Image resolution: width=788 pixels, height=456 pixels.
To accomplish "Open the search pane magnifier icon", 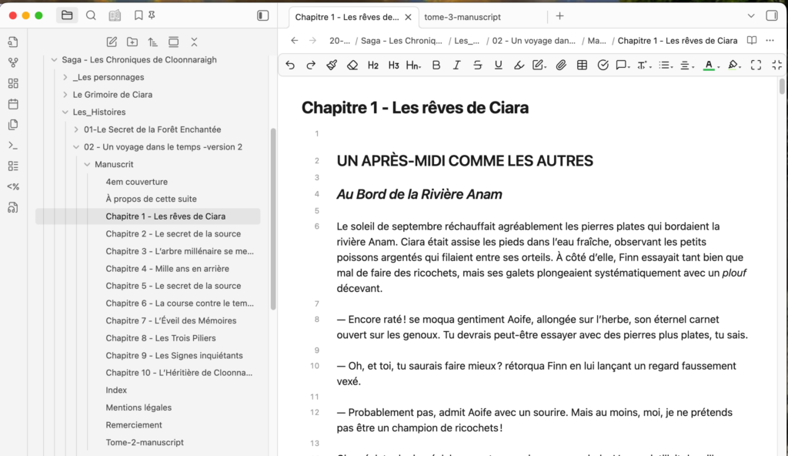I will 91,15.
